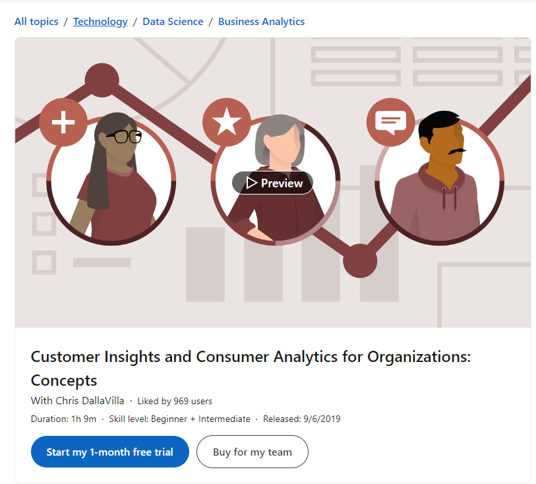Viewport: 536px width, 484px height.
Task: Open the Business Analytics breadcrumb
Action: 261,21
